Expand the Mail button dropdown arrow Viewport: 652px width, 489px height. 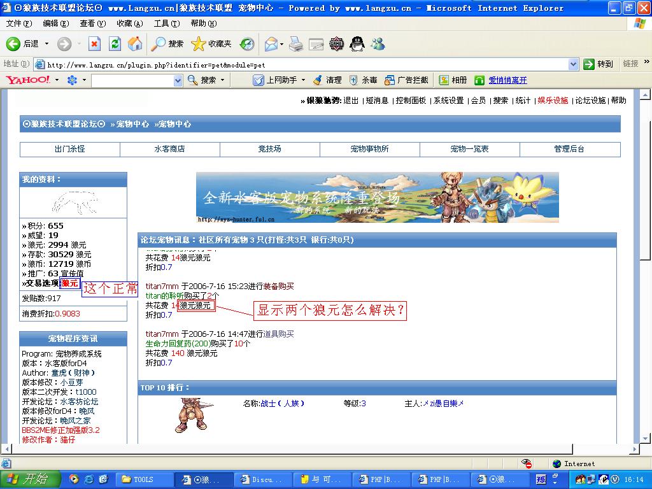pos(281,44)
